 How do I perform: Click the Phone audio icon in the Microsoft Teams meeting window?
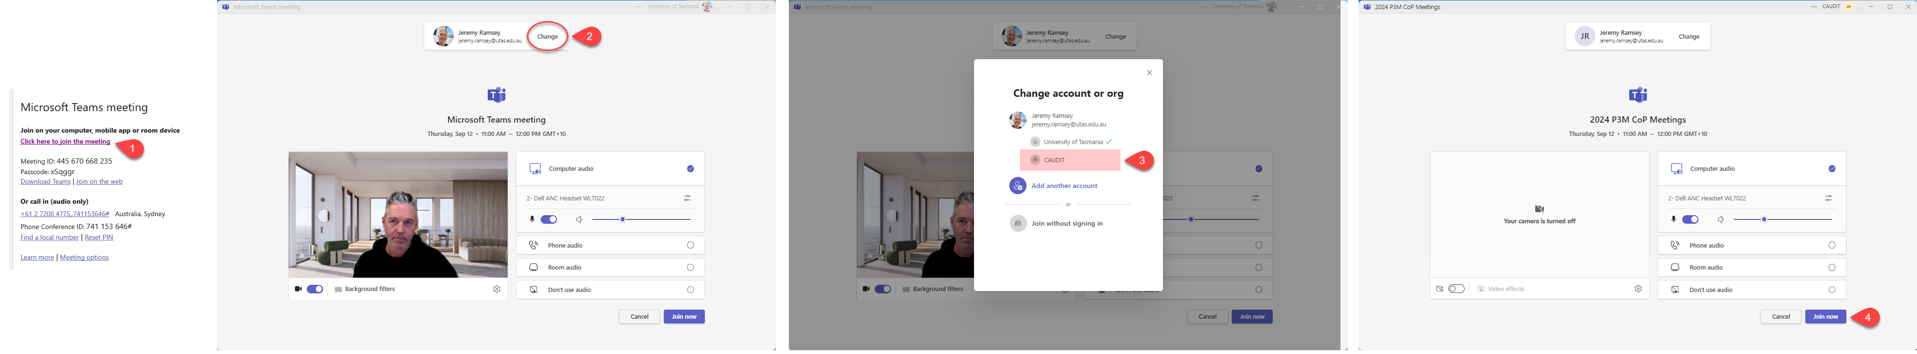tap(534, 245)
